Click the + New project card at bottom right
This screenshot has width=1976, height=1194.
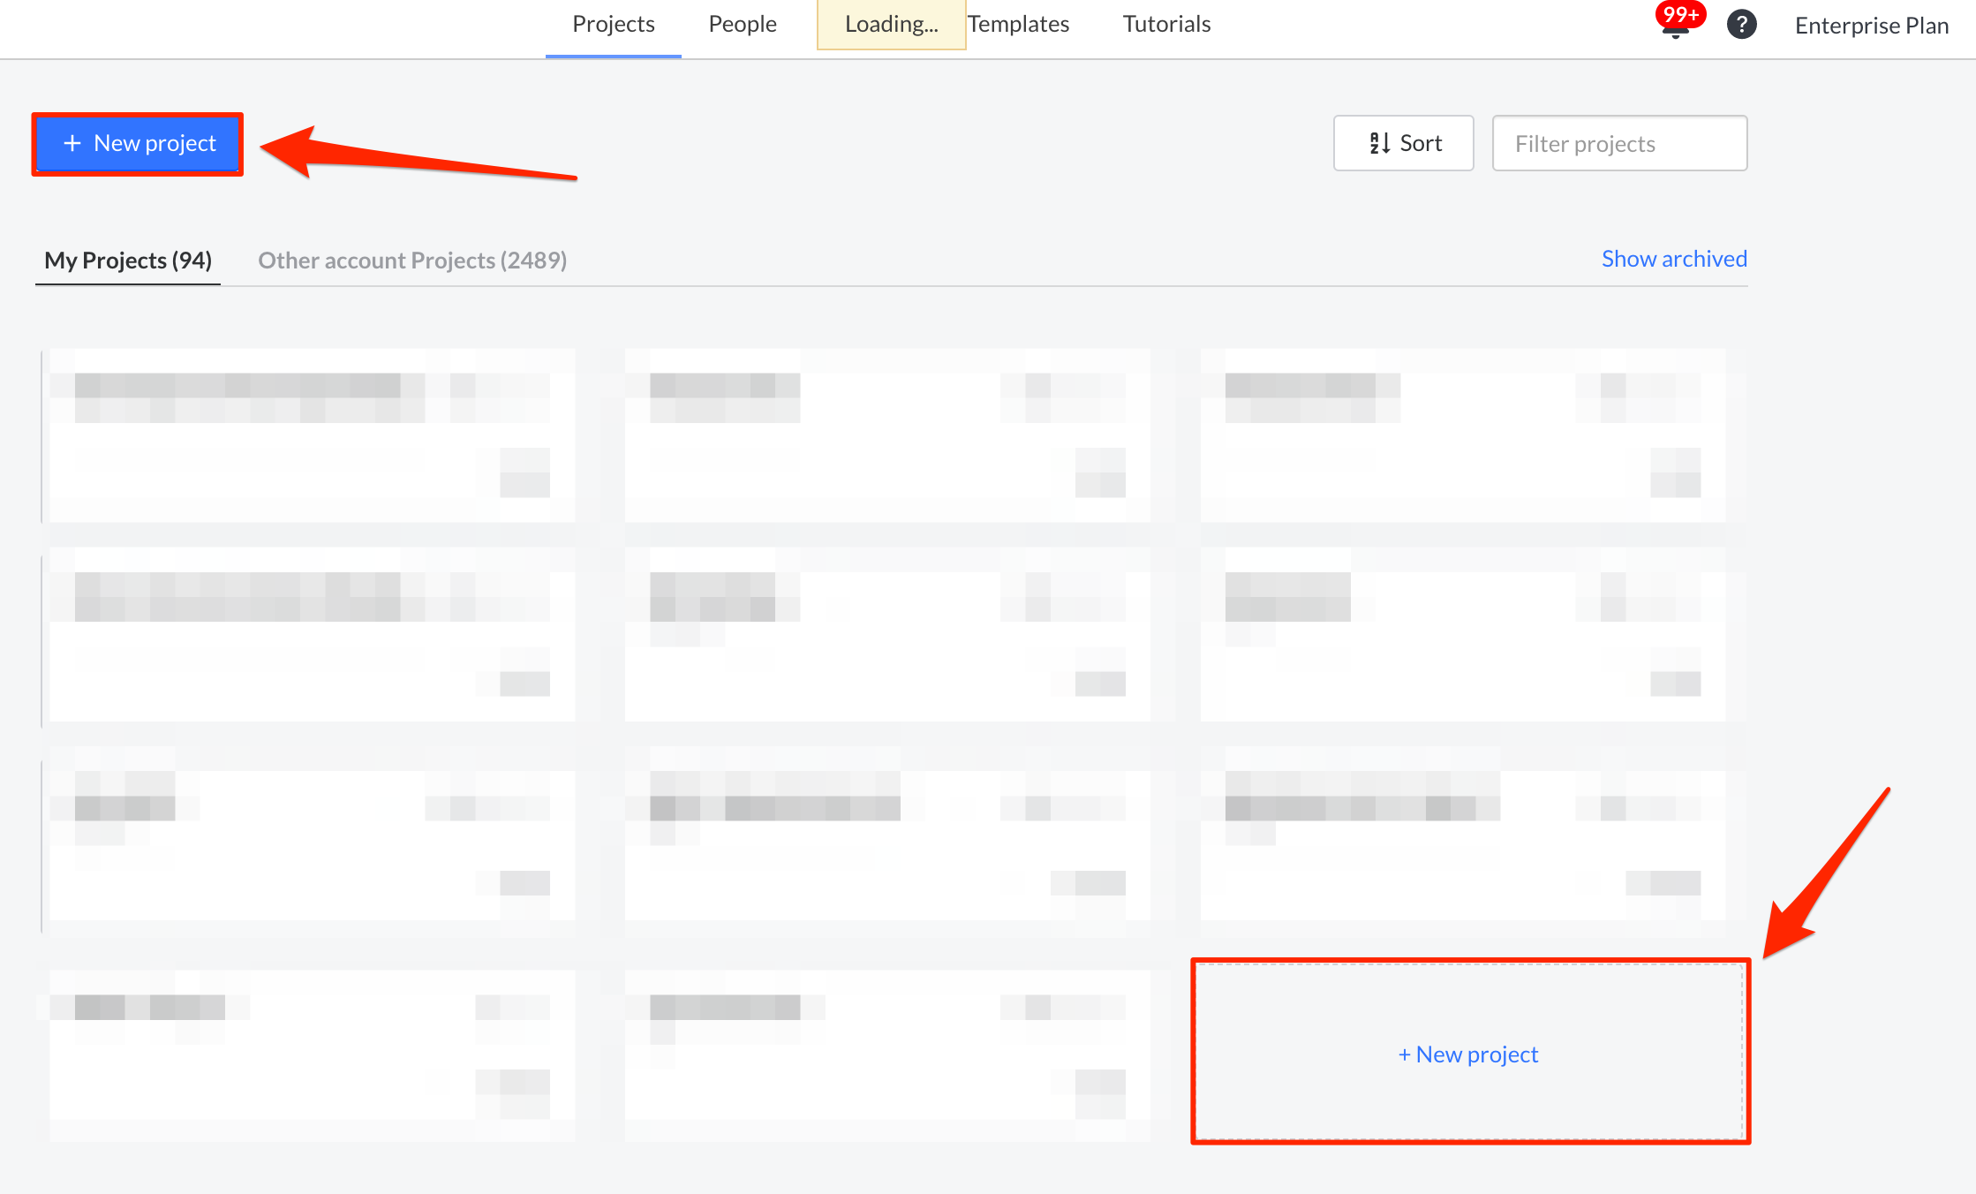point(1468,1053)
